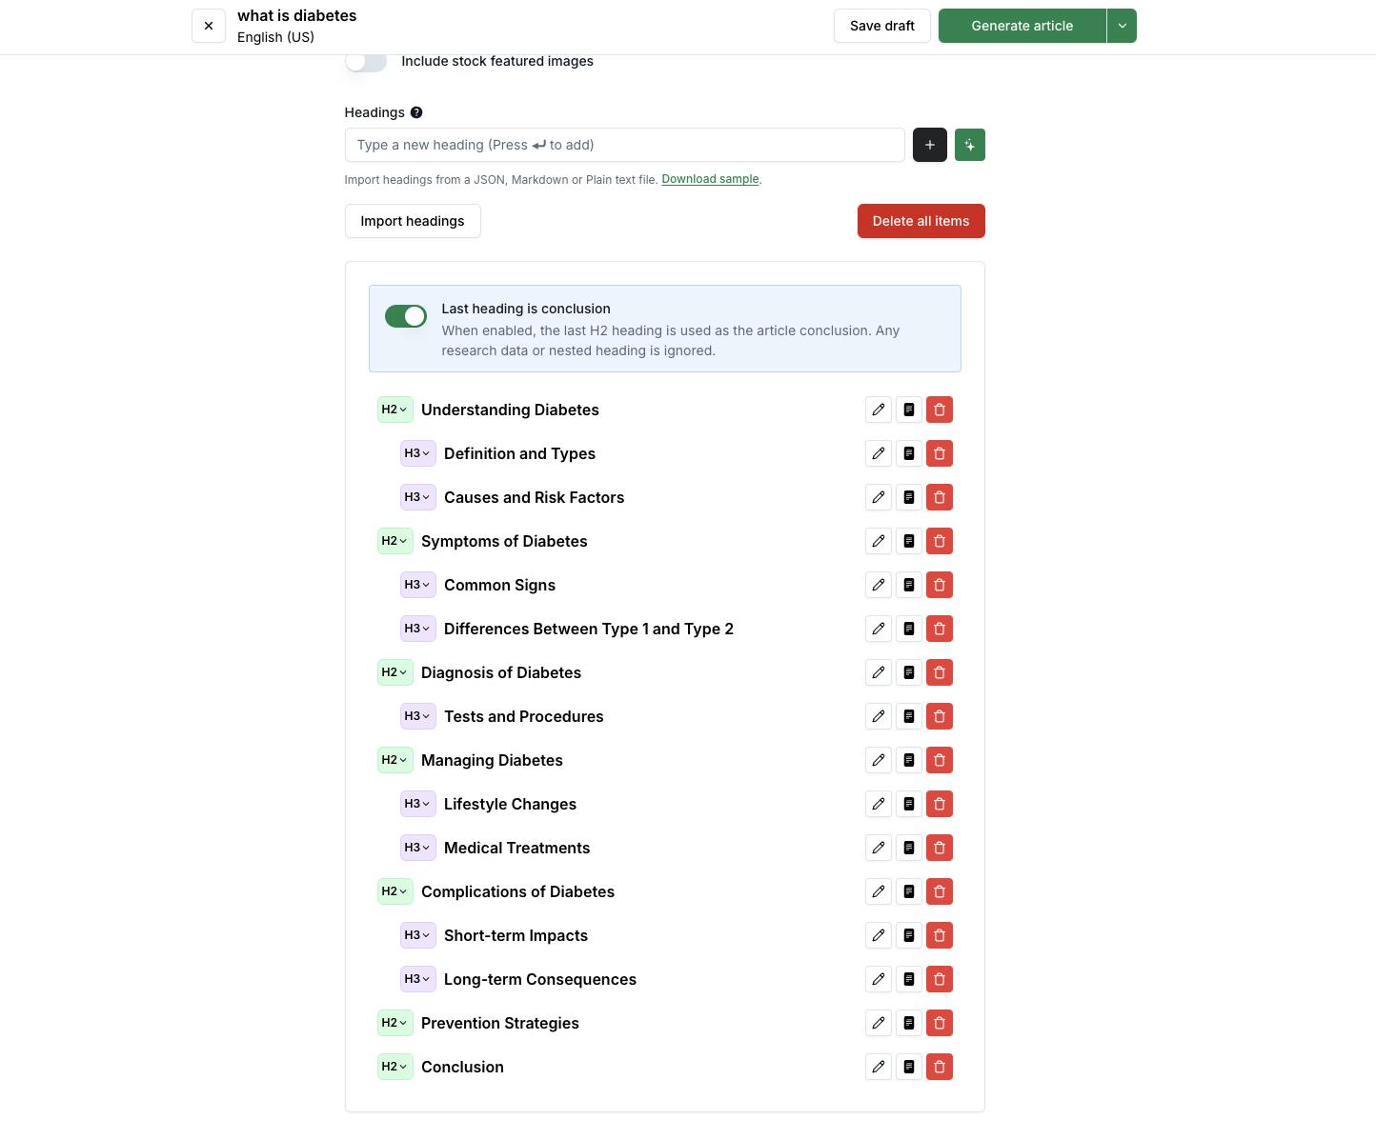Open H2 level dropdown for Managing Diabetes
1376x1140 pixels.
(395, 760)
